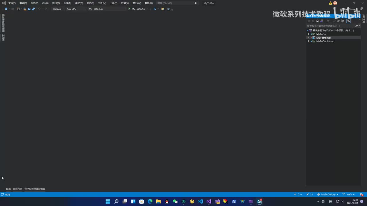The image size is (367, 206).
Task: Open the Debug configuration dropdown
Action: click(58, 9)
